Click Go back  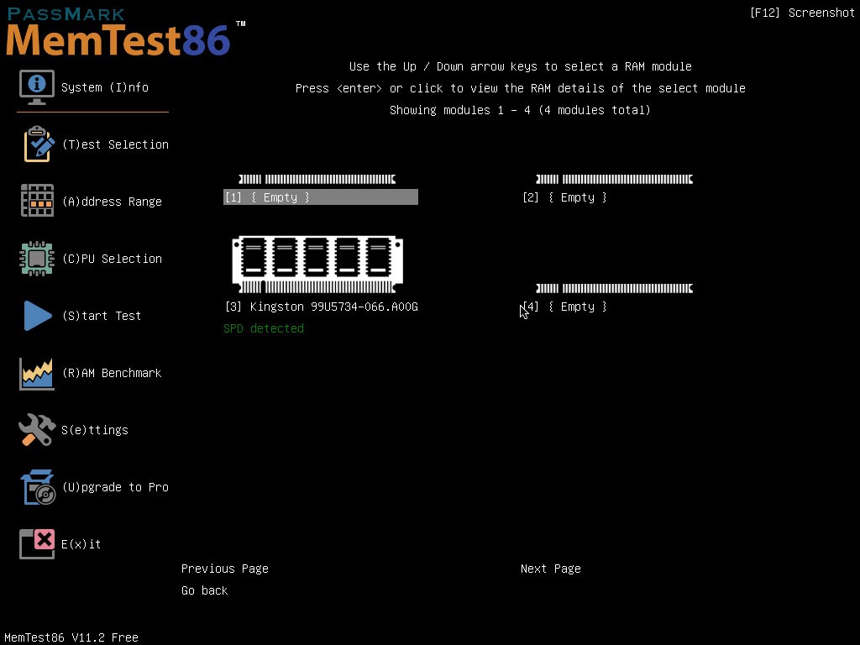[205, 590]
